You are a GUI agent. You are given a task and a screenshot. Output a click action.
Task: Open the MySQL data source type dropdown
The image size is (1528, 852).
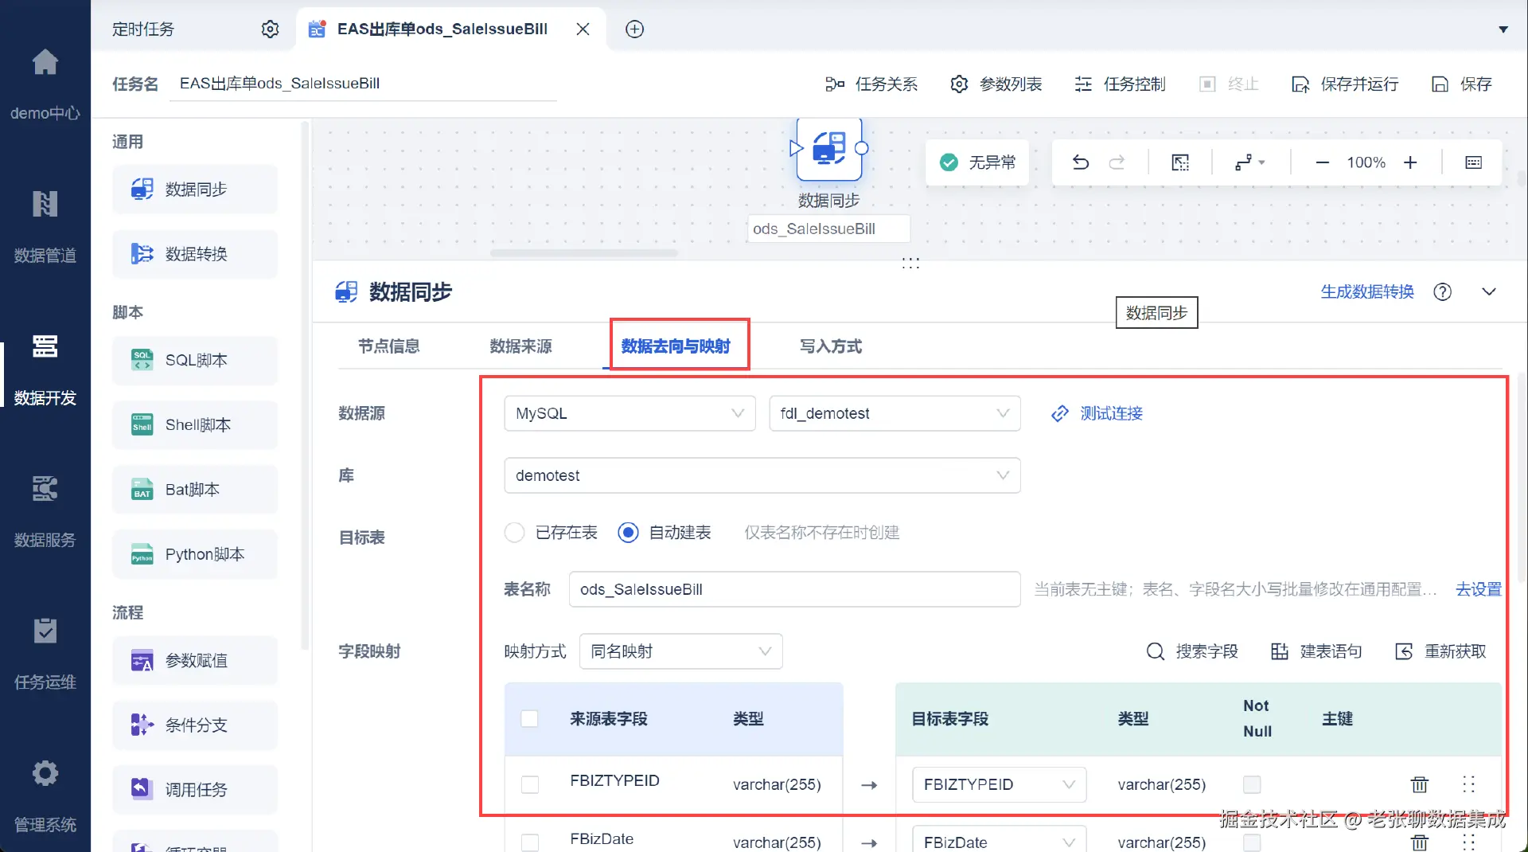[630, 413]
